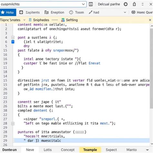Click line "content memtcın nellale:,"
The height and width of the screenshot is (153, 153).
[42, 25]
